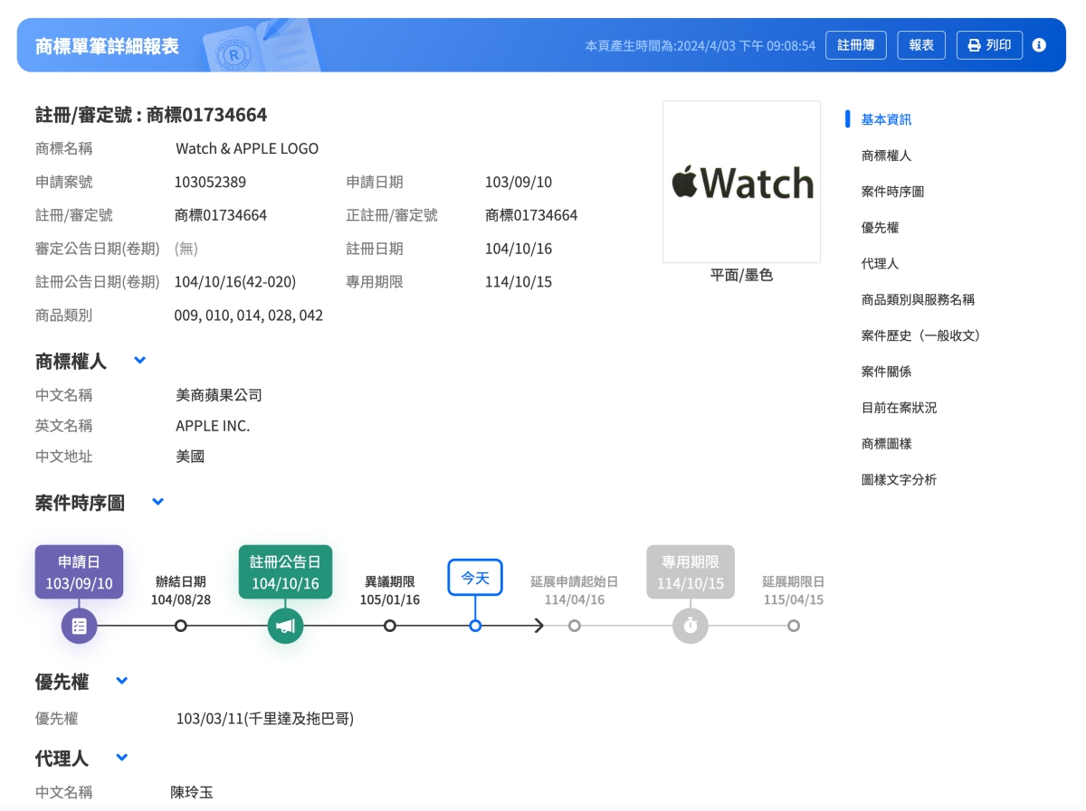Screen dimensions: 1086x811
Task: Jump to 案件關係 in side navigation
Action: [886, 372]
